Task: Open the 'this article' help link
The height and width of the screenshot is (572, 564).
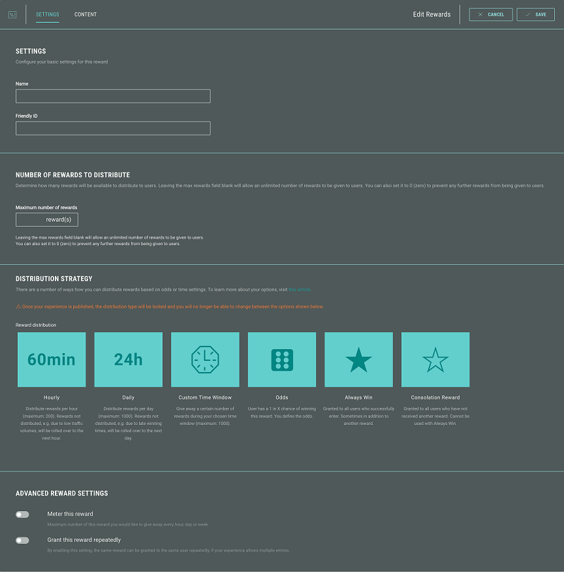Action: (x=300, y=290)
